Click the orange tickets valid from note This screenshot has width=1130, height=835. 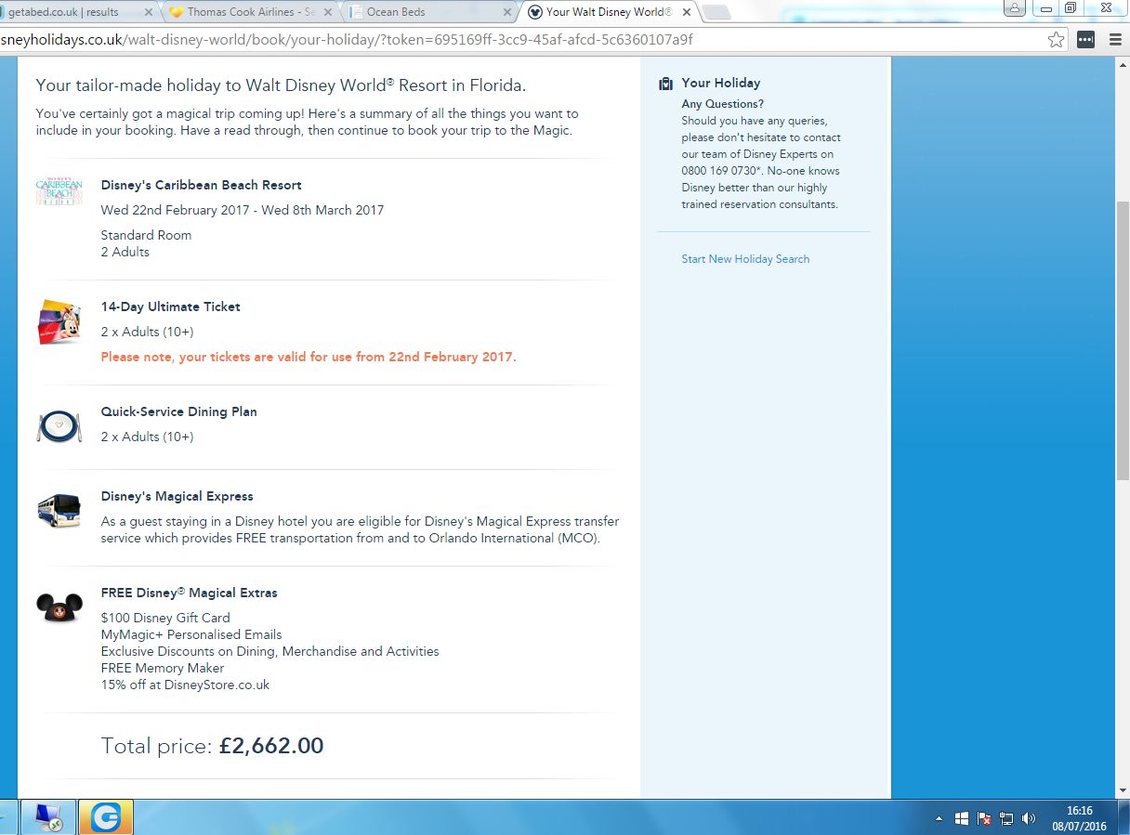coord(309,357)
